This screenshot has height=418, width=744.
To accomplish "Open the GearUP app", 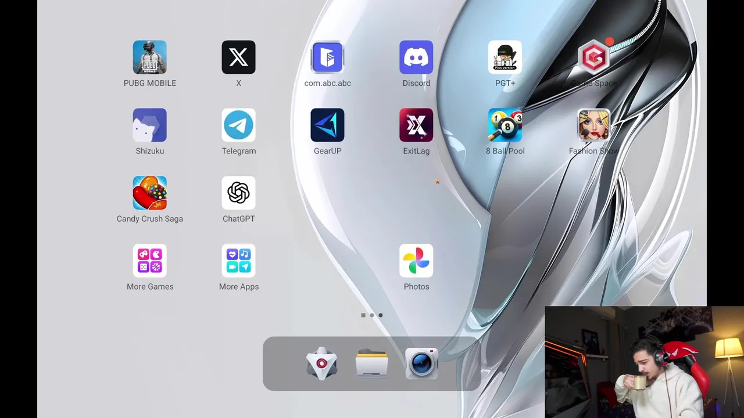I will pyautogui.click(x=327, y=125).
